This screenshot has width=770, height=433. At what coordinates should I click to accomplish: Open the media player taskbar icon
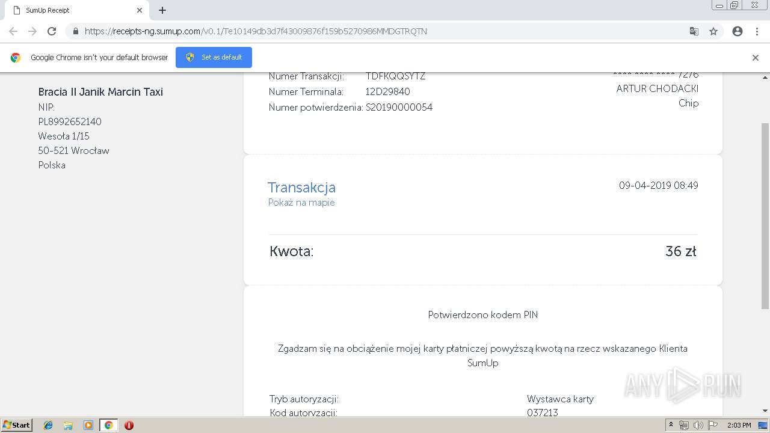pos(88,425)
